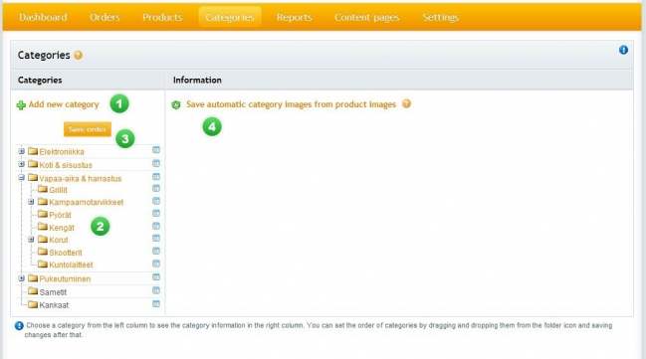
Task: Click the blue info icon at top right
Action: (623, 50)
